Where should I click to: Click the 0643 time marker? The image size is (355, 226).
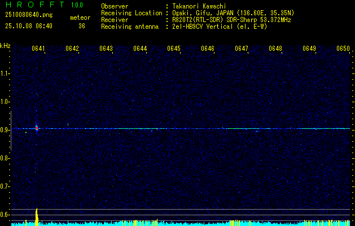(106, 49)
